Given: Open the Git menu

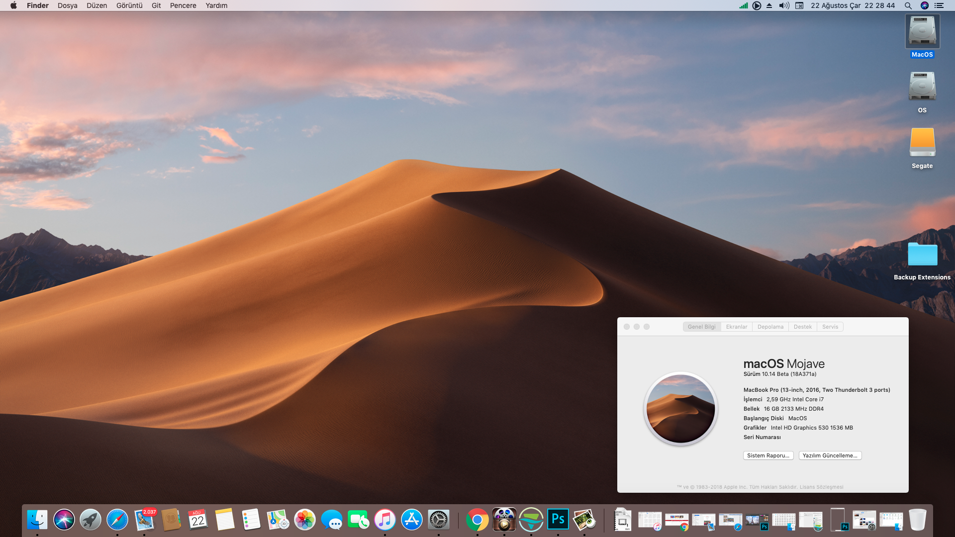Looking at the screenshot, I should 156,5.
